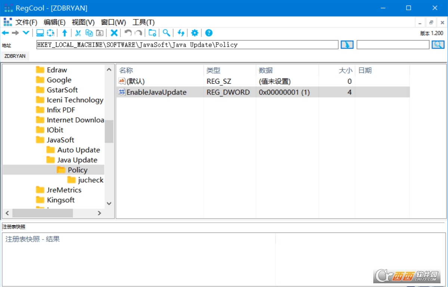Select the EnableJavaUpdate value row
The image size is (448, 287).
click(x=156, y=92)
